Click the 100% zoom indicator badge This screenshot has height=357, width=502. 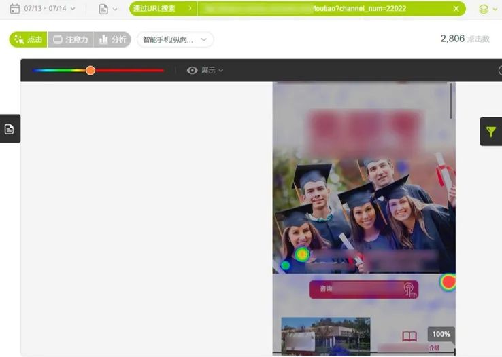(x=441, y=334)
